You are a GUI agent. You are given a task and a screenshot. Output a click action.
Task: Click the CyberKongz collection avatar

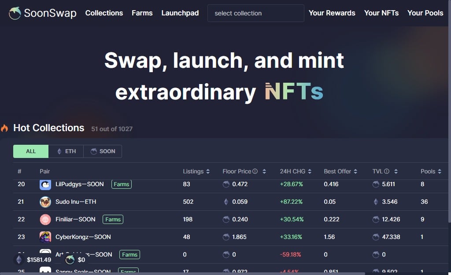45,237
